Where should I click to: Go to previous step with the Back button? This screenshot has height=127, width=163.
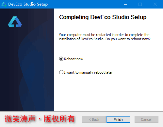tap(94, 119)
